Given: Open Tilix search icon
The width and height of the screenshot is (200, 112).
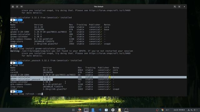Looking at the screenshot, I should [175, 7].
